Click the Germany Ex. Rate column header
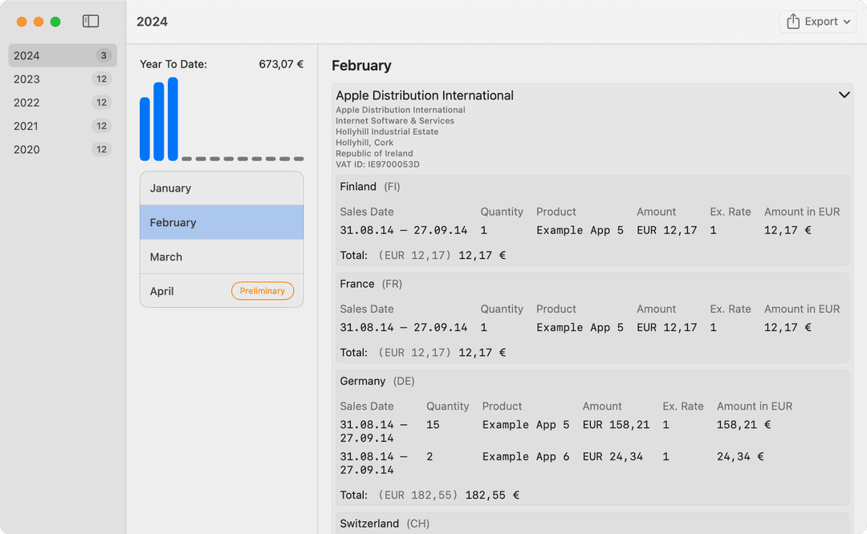The width and height of the screenshot is (867, 534). 683,406
